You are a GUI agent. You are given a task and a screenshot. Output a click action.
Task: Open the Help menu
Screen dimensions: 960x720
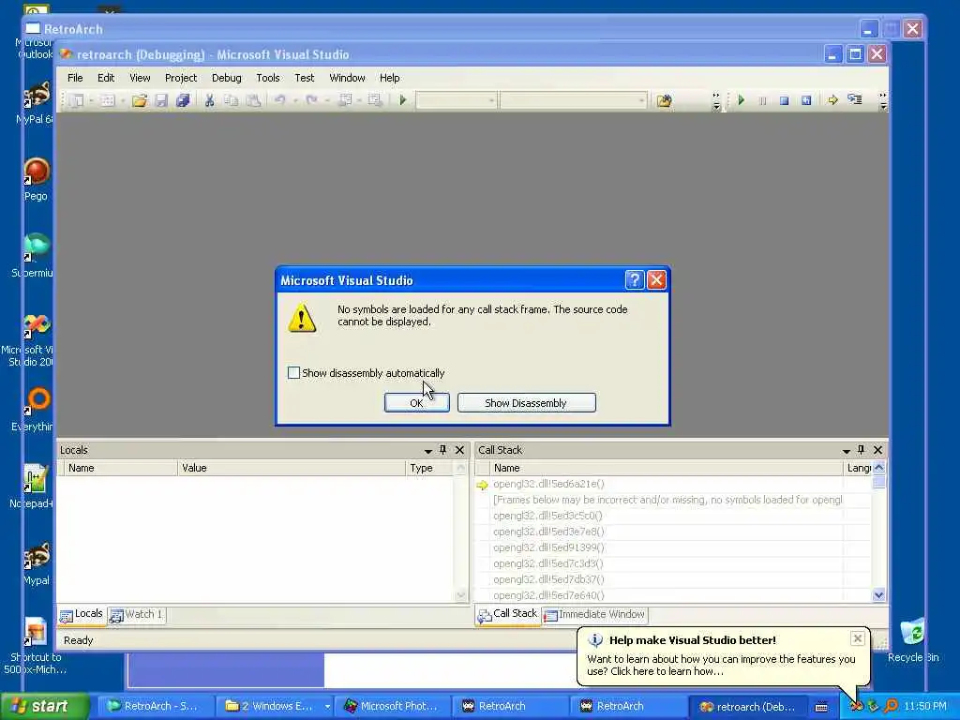pos(389,78)
